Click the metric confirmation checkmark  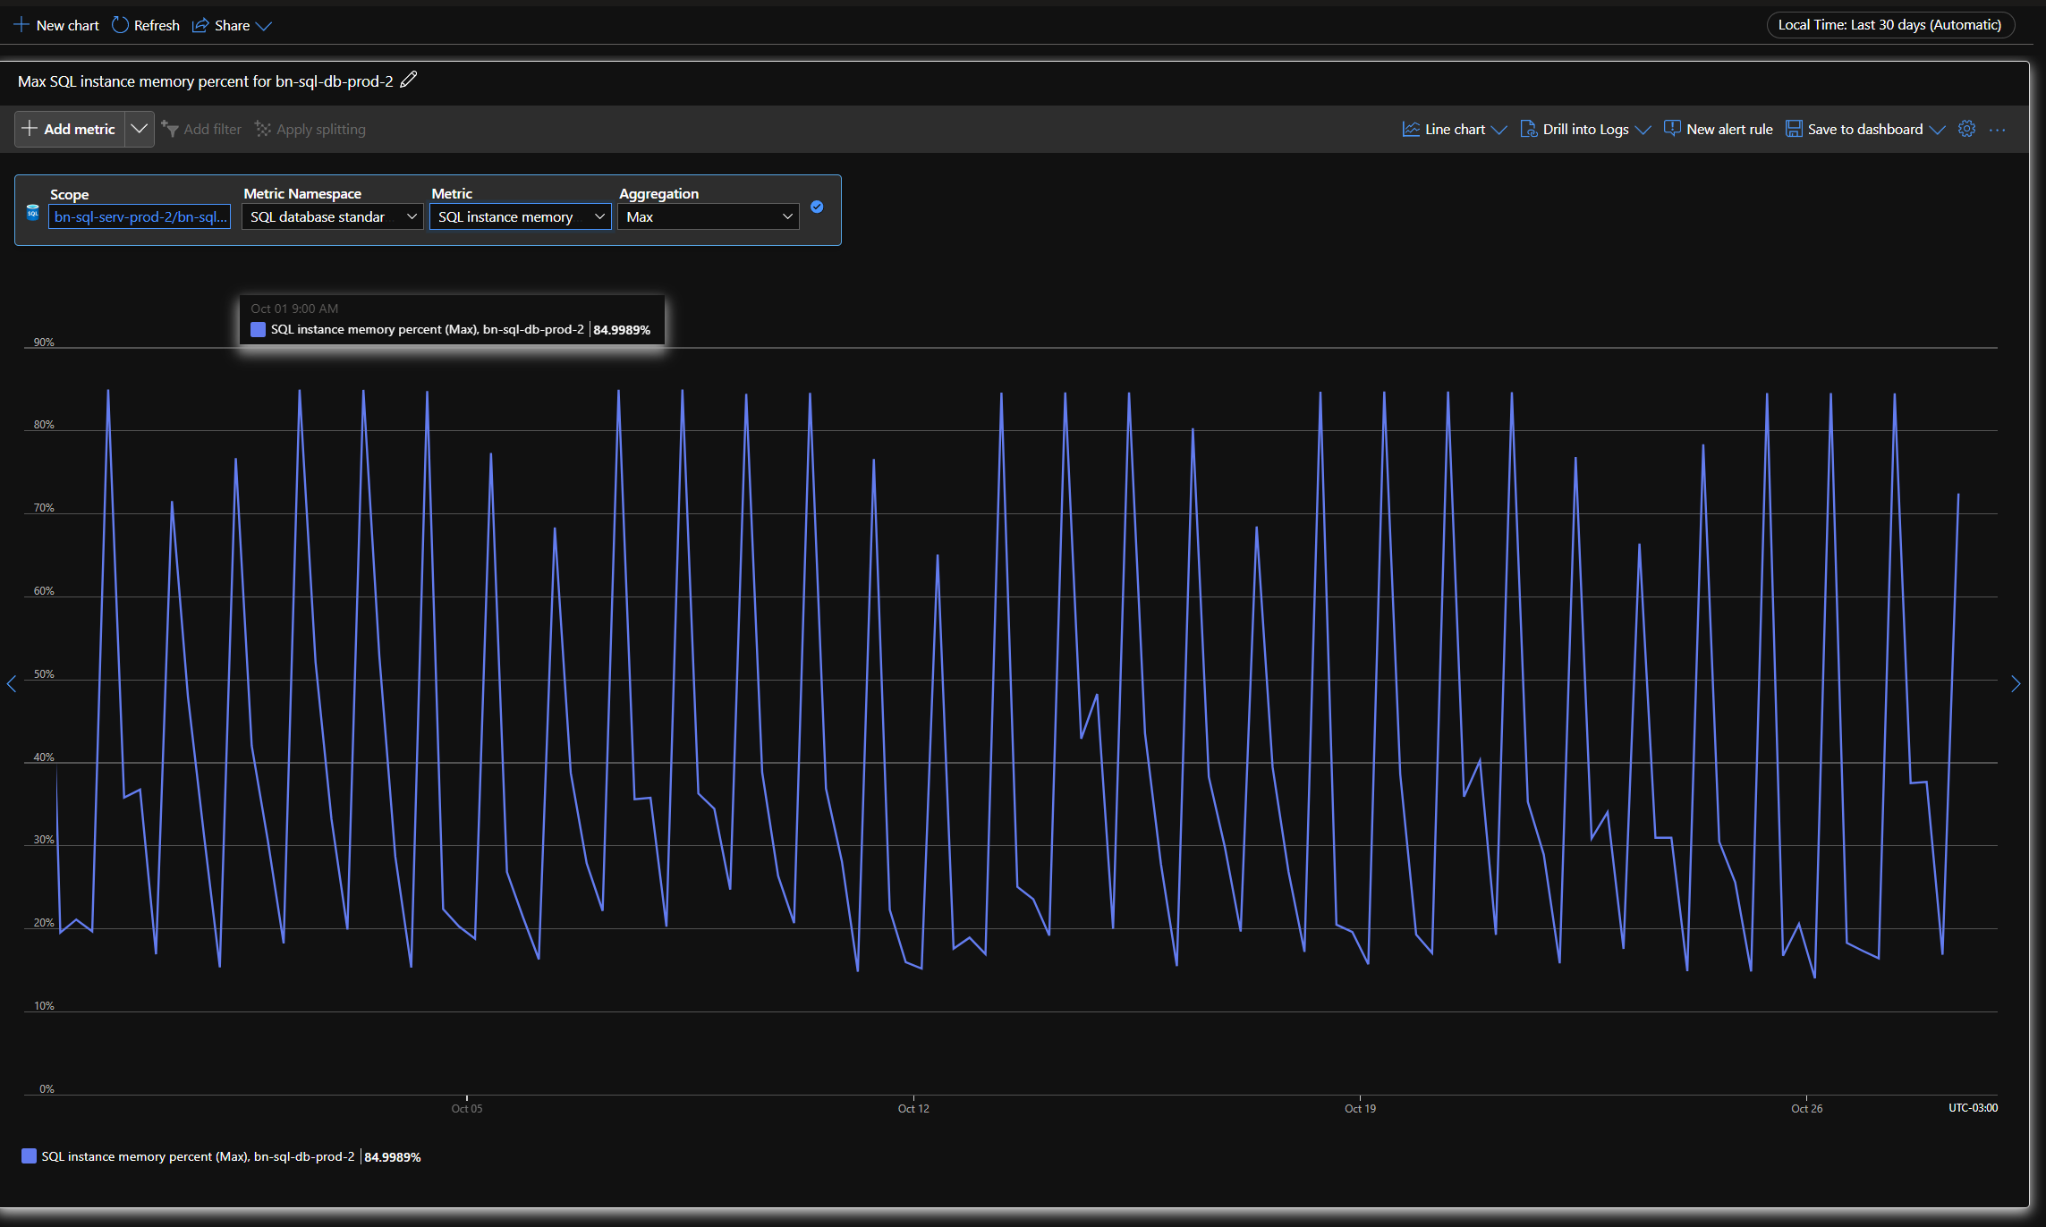pos(817,207)
